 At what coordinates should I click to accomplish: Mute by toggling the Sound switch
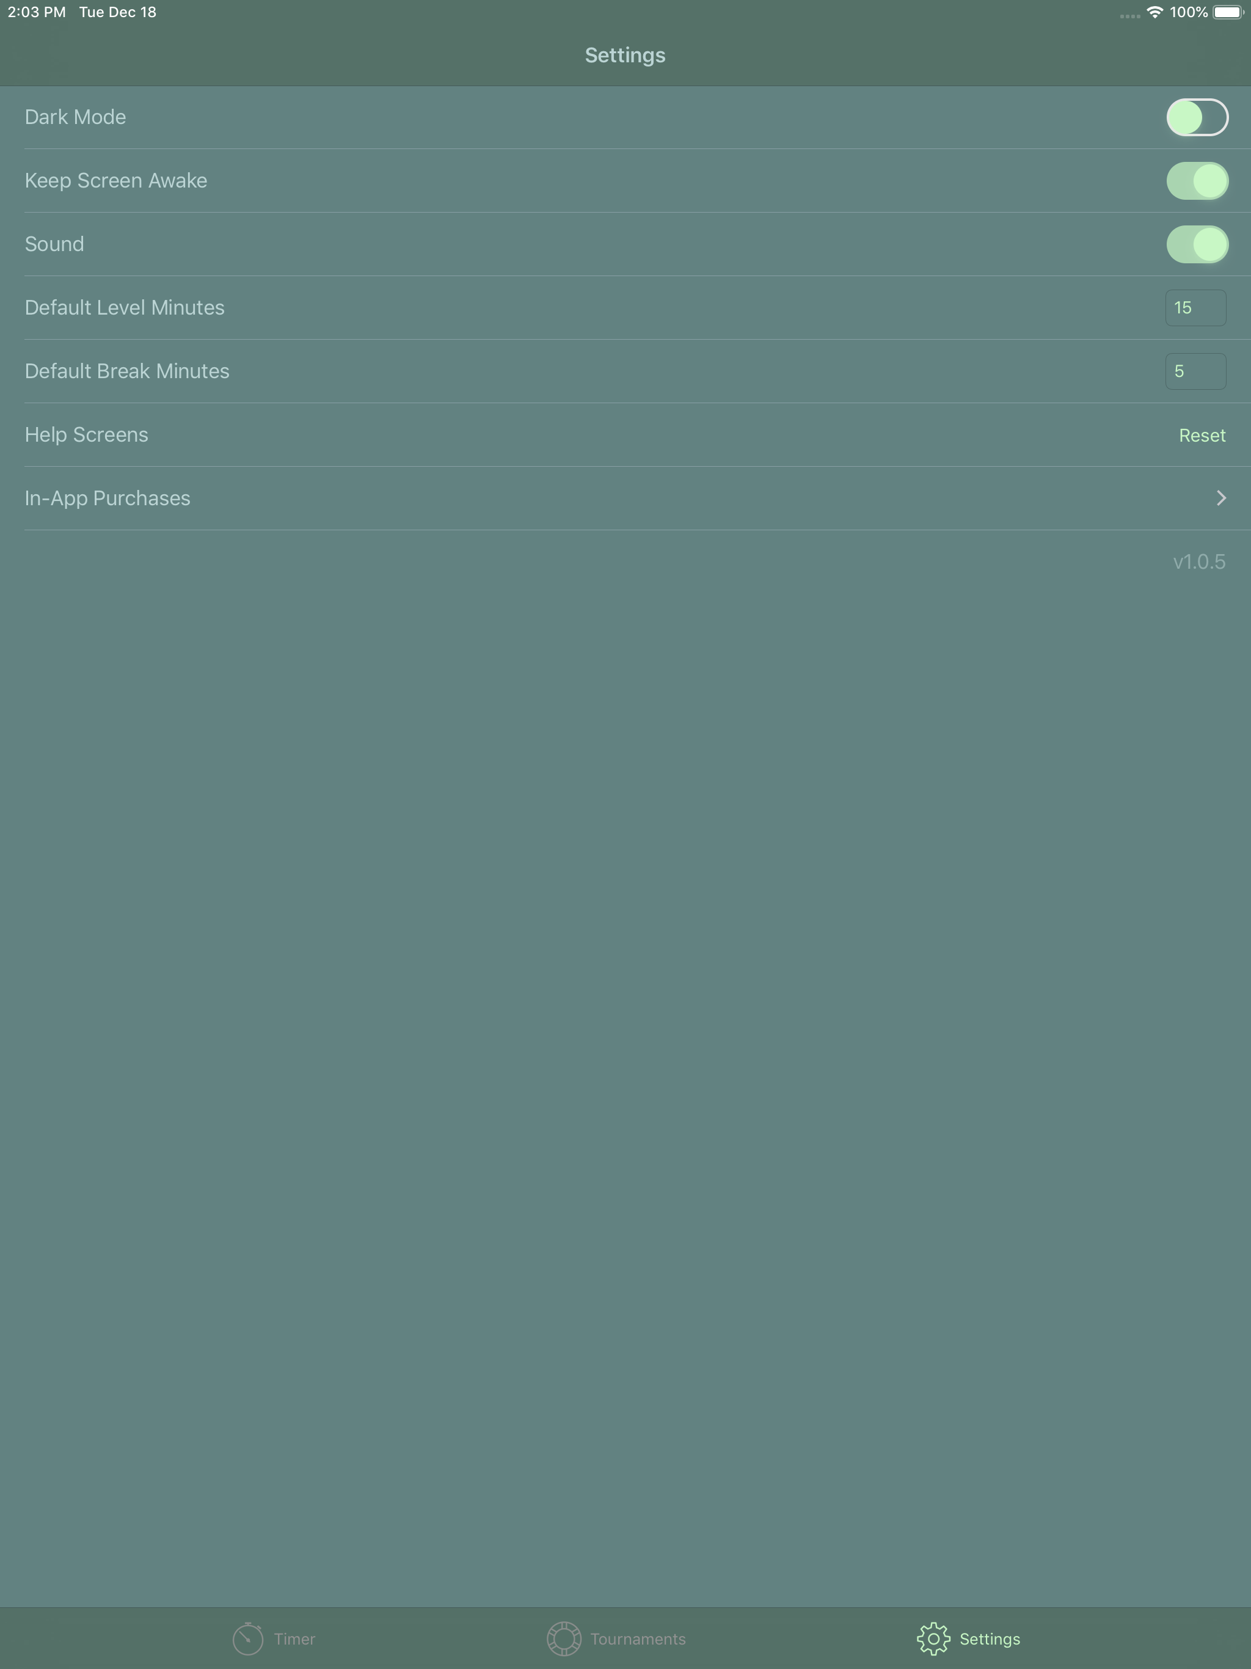(x=1197, y=244)
